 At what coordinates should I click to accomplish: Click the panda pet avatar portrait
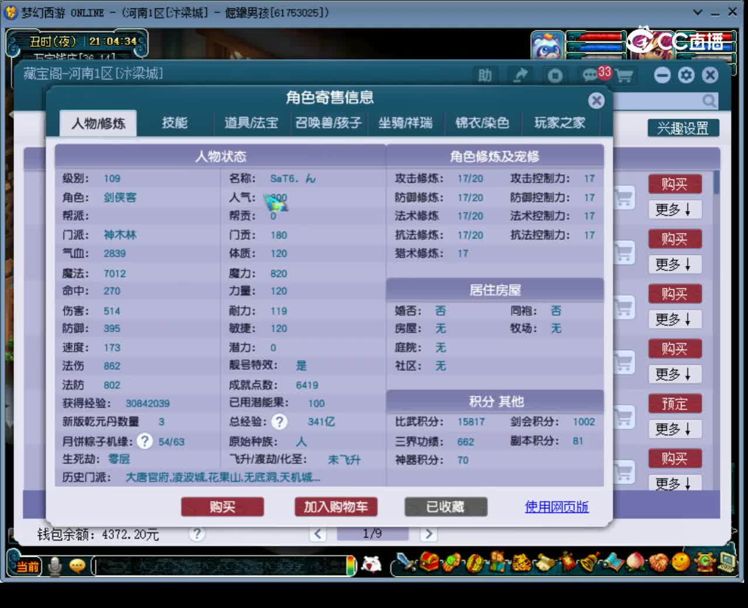(547, 46)
